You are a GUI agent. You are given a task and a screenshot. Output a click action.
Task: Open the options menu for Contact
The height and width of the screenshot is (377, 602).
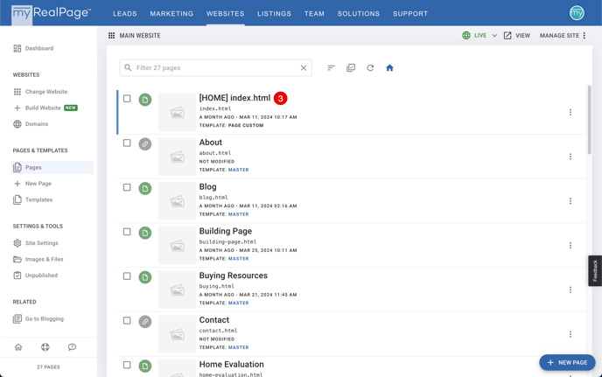click(570, 334)
